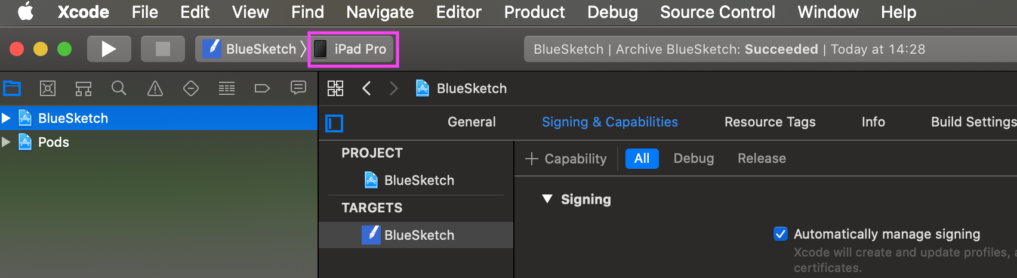Open the Product menu
1017x278 pixels.
point(534,12)
